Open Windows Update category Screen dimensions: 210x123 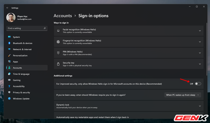point(27,98)
